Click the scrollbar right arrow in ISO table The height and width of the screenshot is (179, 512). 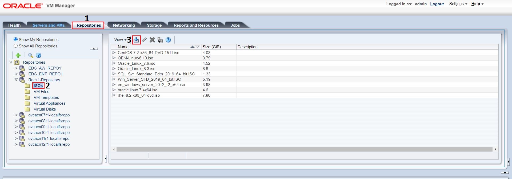(495, 149)
